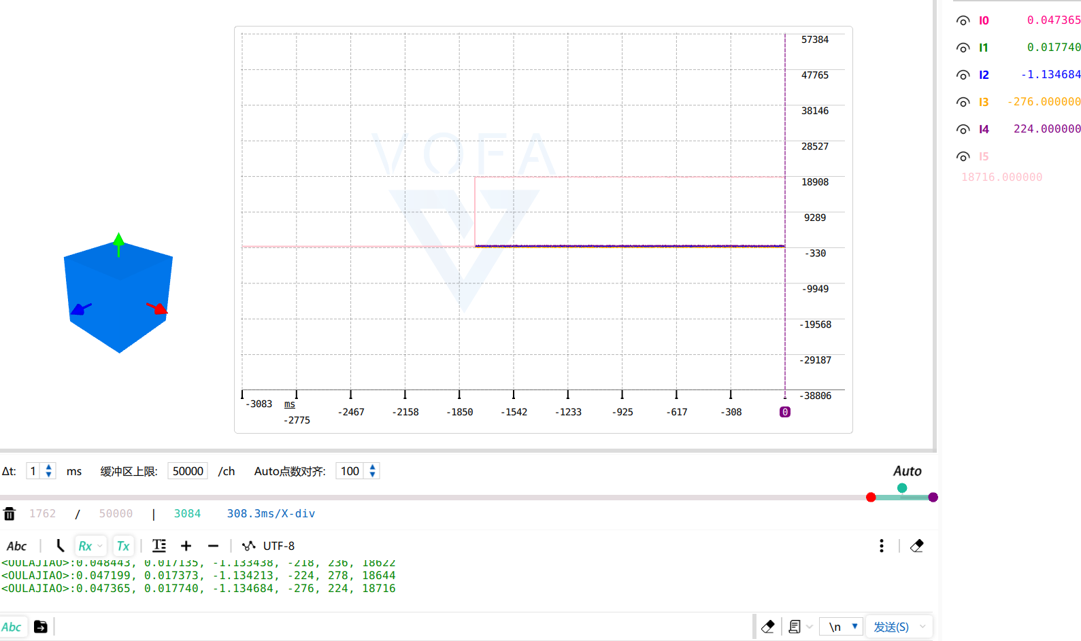Click the last OULAJIAO log line
Image resolution: width=1081 pixels, height=641 pixels.
click(x=198, y=589)
